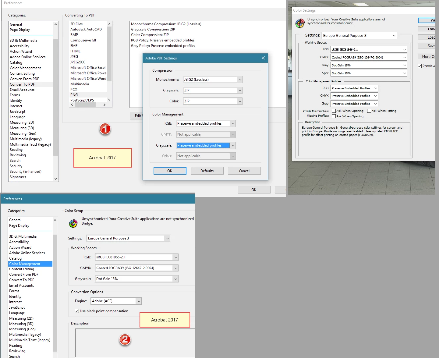Open Spot Dot Gain 15% dropdown
Viewport: 439px width, 358px height.
[369, 73]
